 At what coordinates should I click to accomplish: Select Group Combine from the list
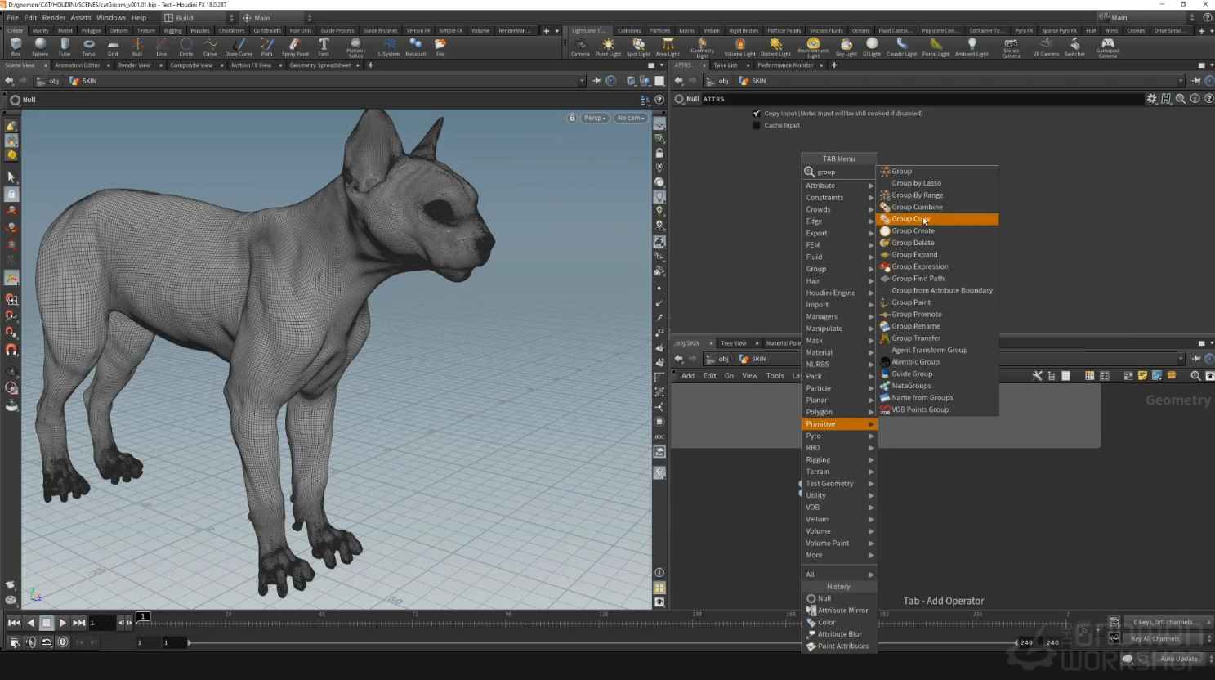(917, 207)
